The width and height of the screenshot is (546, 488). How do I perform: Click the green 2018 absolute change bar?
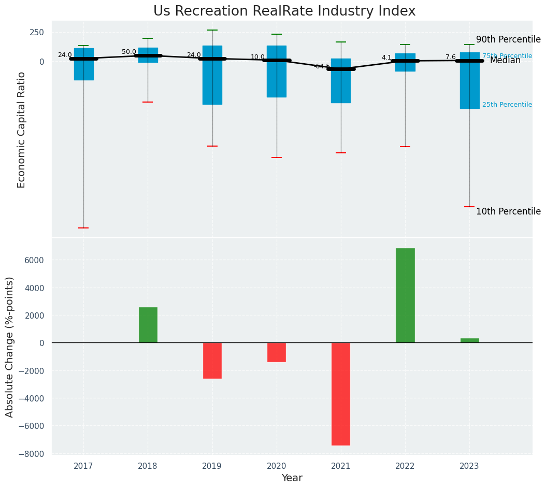tap(148, 325)
